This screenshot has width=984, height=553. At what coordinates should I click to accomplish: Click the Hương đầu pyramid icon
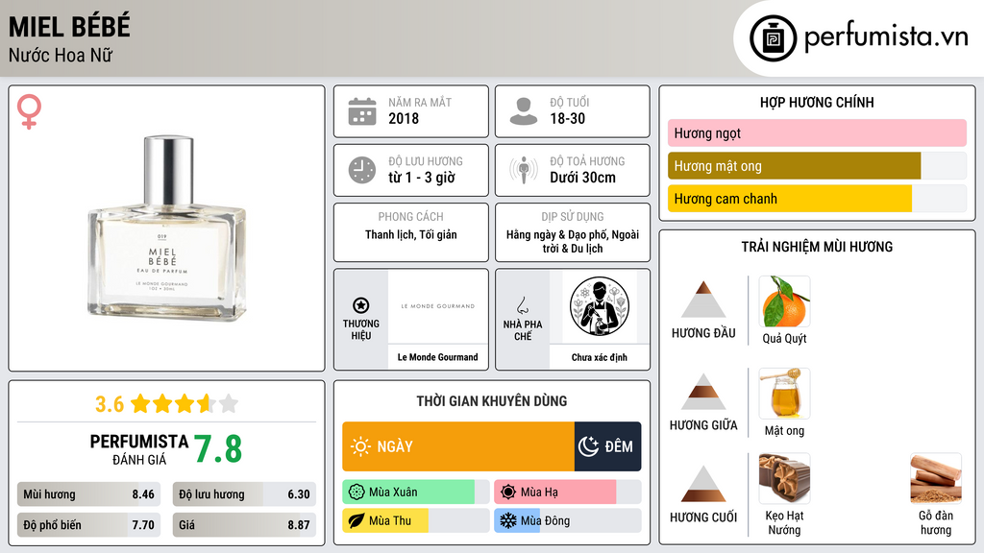point(703,300)
